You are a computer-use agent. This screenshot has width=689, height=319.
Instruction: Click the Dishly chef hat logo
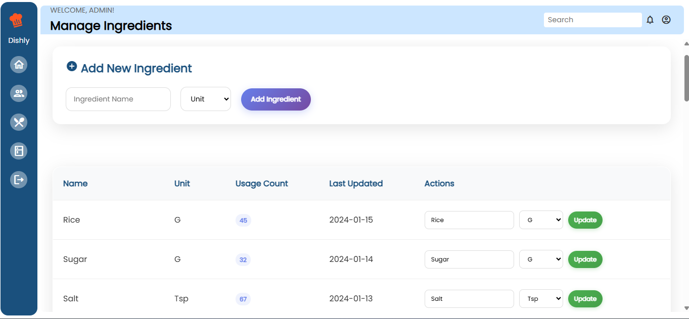click(x=17, y=20)
